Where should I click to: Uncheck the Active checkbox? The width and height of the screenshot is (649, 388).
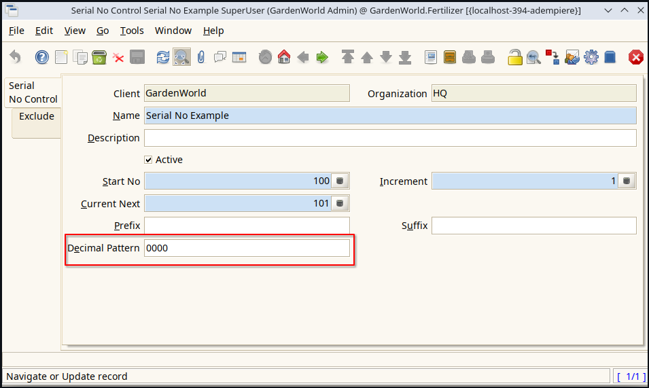149,160
